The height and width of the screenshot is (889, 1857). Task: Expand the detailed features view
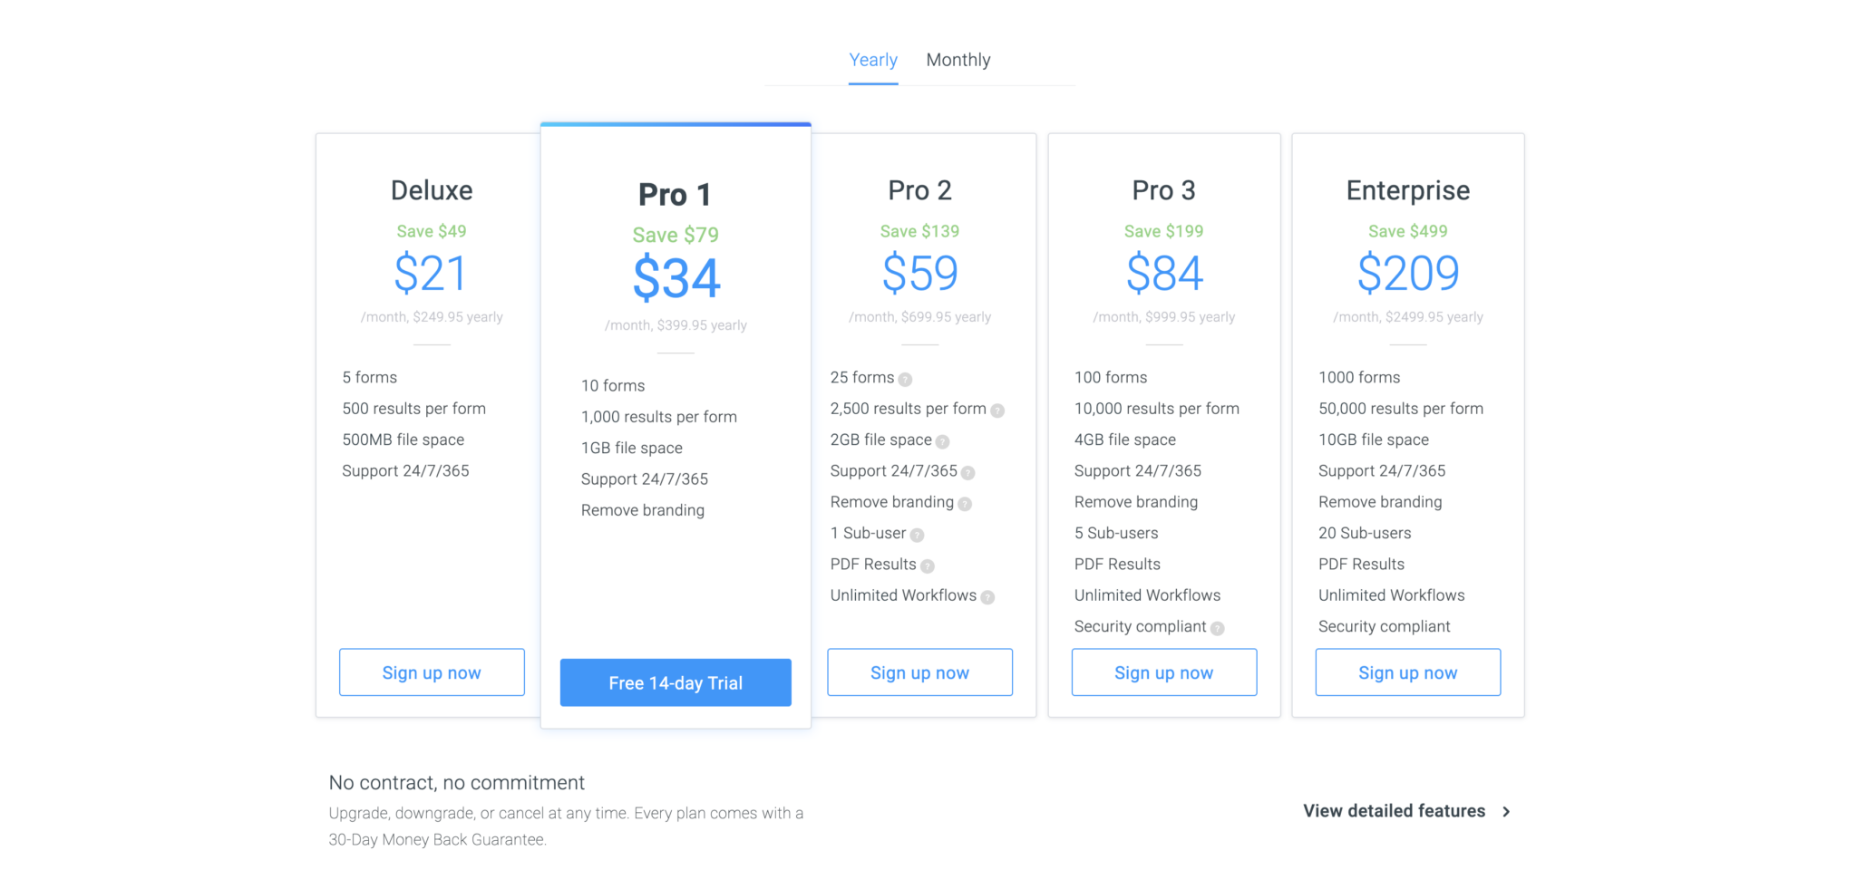pos(1392,811)
